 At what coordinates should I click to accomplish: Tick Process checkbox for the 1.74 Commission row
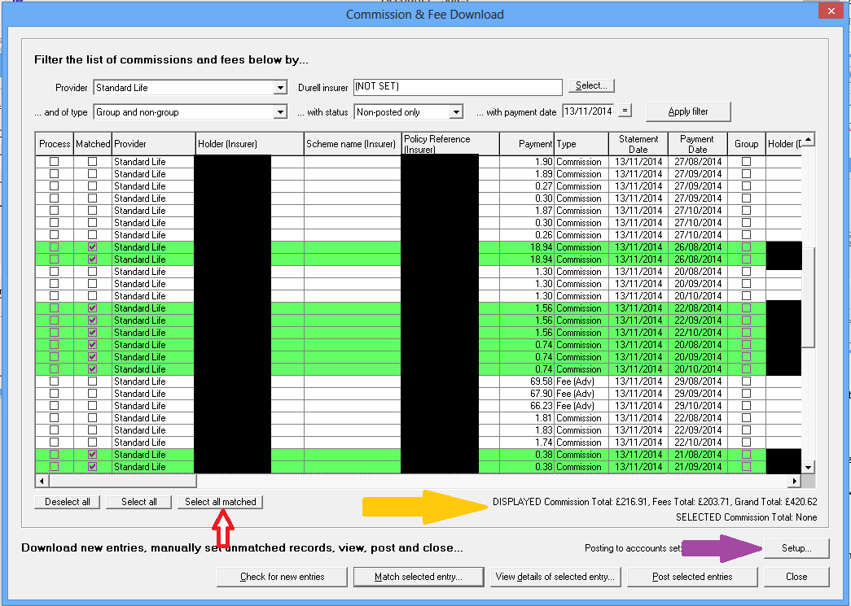point(55,443)
